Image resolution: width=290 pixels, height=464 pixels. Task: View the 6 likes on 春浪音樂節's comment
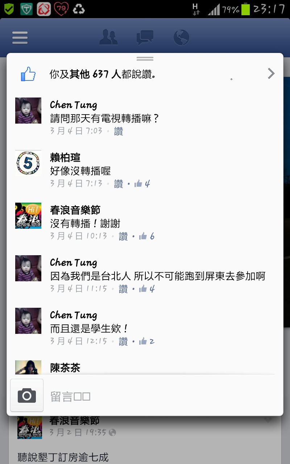(147, 237)
